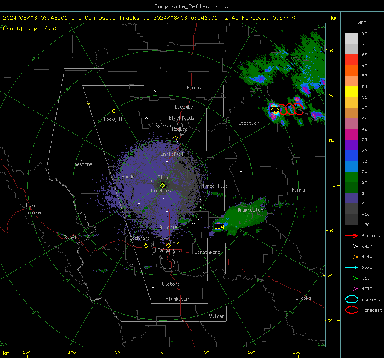Click the Vulcan town label
This screenshot has width=384, height=358.
(x=217, y=316)
